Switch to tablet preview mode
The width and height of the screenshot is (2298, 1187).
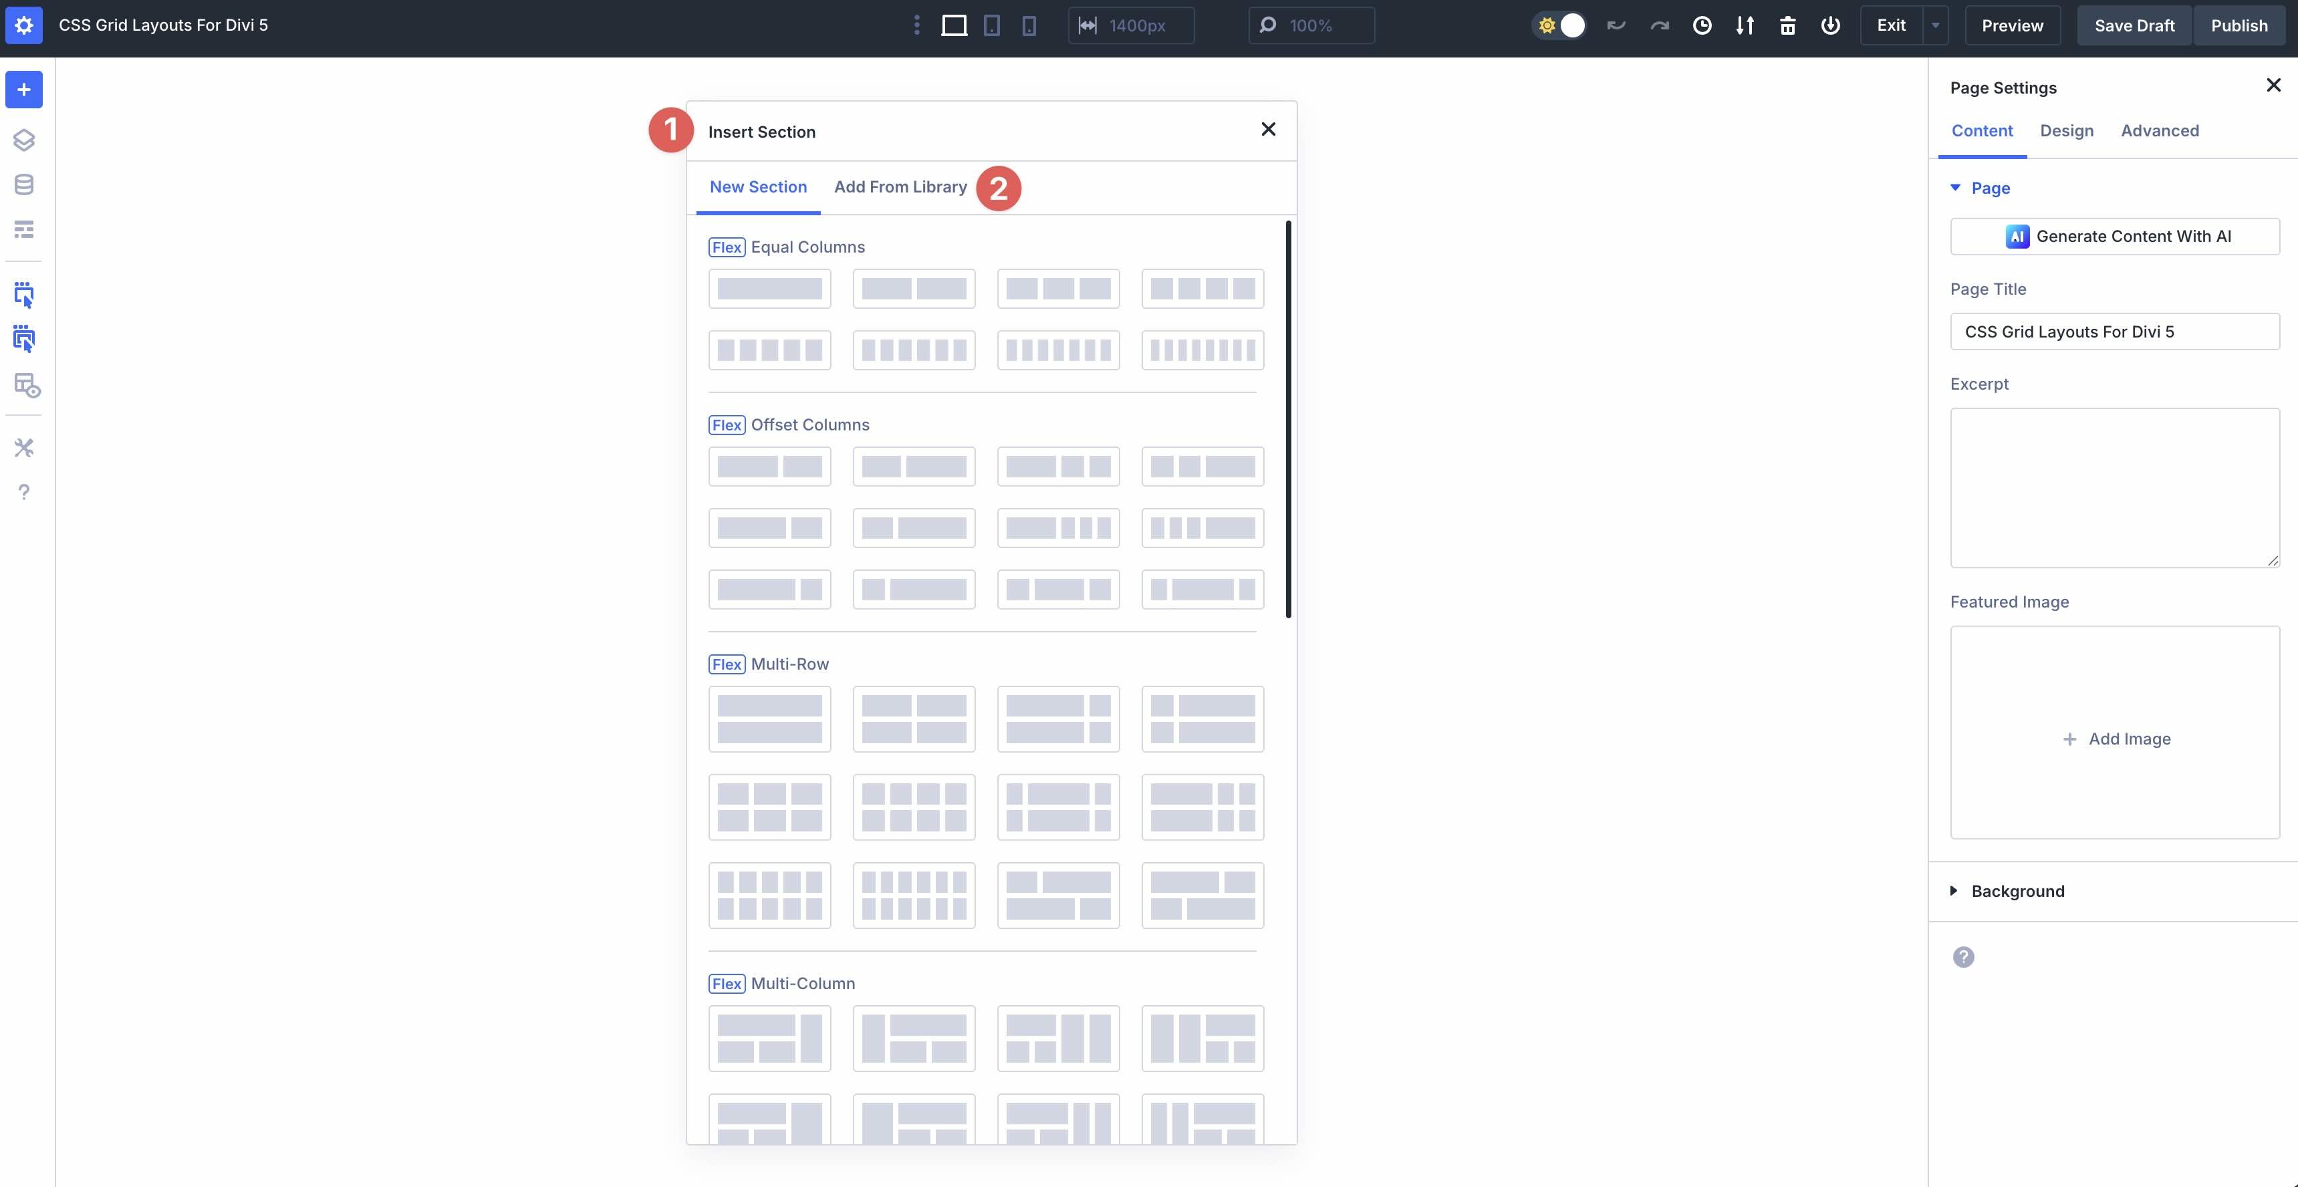coord(992,25)
